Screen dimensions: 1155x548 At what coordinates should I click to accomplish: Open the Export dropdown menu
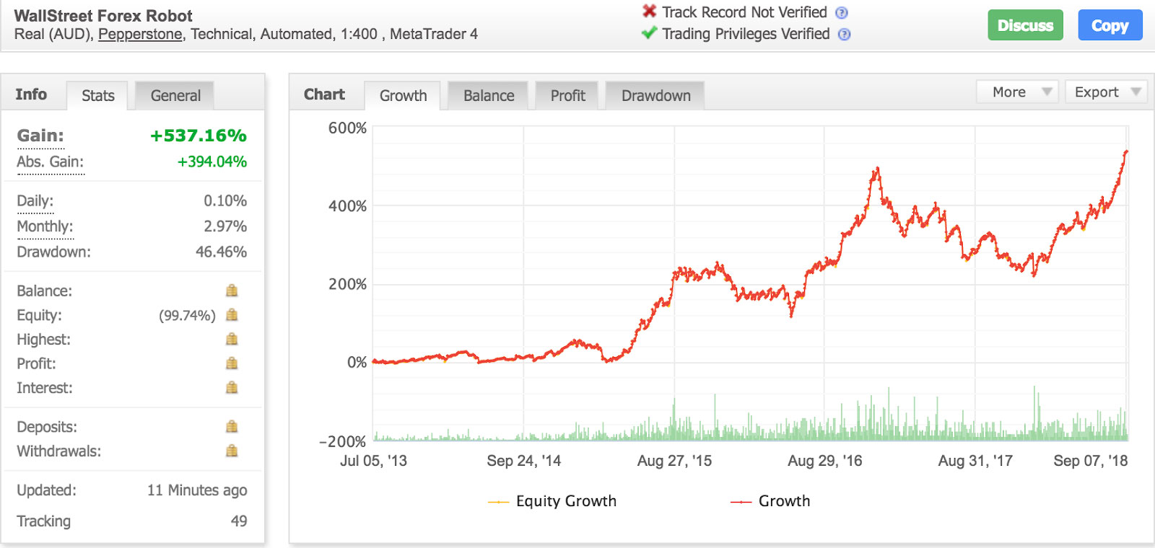pos(1107,92)
